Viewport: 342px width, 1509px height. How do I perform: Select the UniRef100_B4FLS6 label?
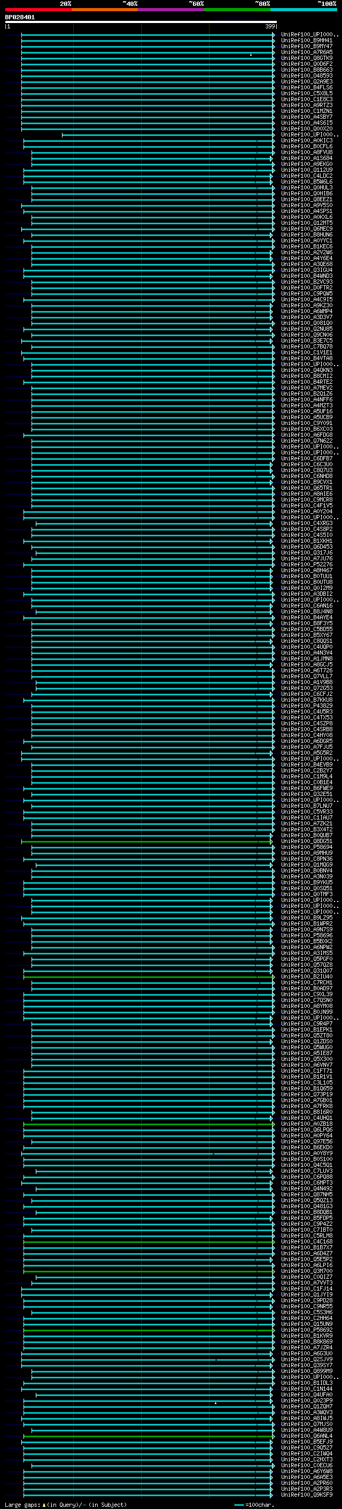307,88
